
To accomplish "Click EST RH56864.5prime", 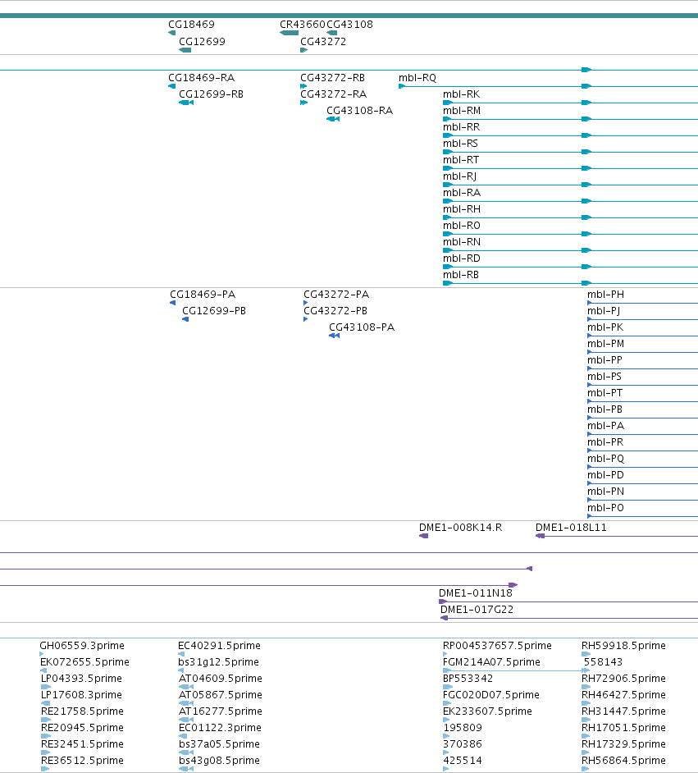I will pyautogui.click(x=623, y=760).
